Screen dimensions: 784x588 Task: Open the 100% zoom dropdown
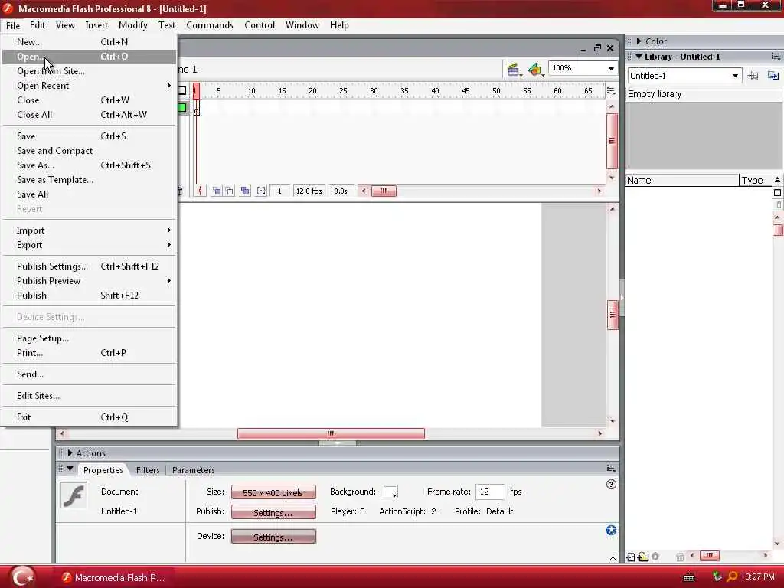tap(611, 68)
